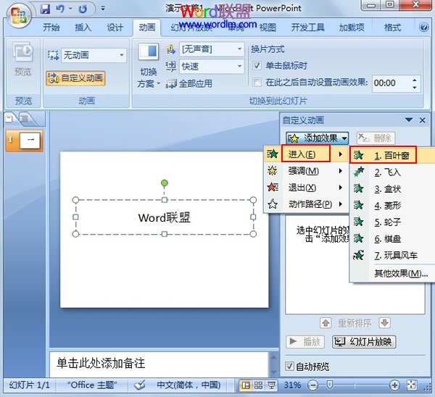Open the Exit effects submenu
435x397 pixels.
tap(306, 188)
